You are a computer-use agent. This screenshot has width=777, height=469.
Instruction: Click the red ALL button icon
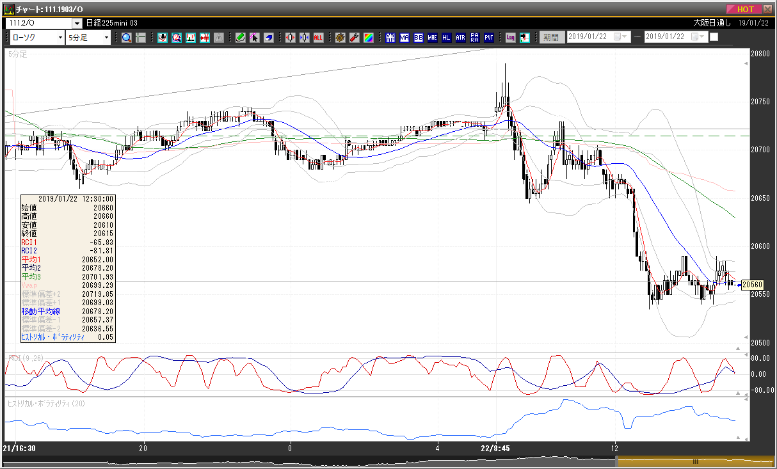318,37
